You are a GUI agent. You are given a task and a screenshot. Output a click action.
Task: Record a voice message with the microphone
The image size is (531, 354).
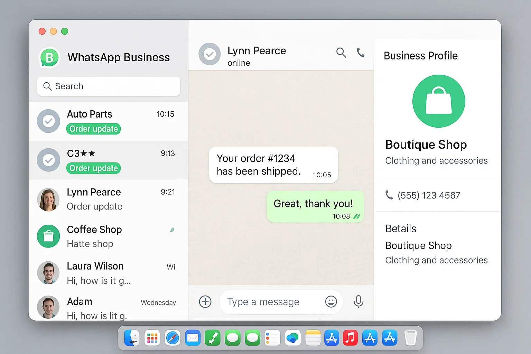point(358,301)
